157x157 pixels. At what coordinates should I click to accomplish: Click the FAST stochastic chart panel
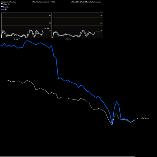coord(26,25)
